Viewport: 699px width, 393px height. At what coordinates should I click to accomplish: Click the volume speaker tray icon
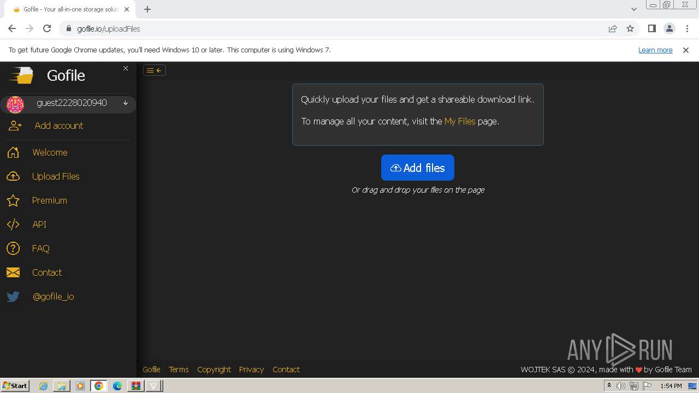[x=621, y=386]
